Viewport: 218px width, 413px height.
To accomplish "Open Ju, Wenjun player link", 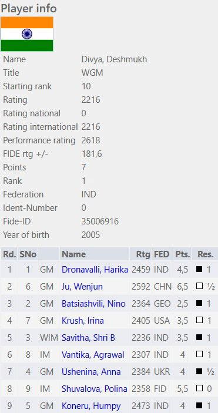I will (82, 287).
